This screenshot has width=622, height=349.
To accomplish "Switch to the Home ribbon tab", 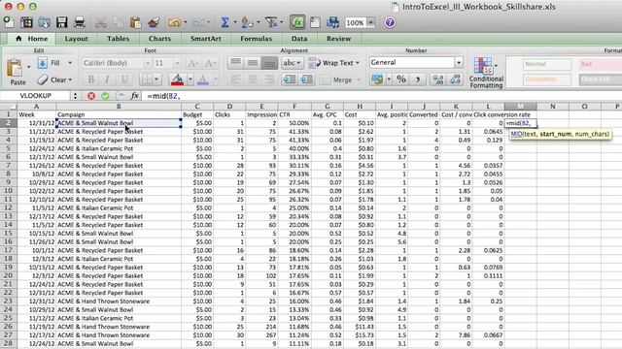I will [32, 39].
